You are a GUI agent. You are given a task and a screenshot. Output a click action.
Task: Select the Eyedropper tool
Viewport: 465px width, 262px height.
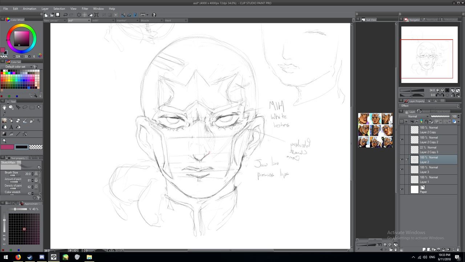point(4,114)
